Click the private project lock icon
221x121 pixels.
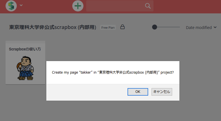pyautogui.click(x=122, y=27)
